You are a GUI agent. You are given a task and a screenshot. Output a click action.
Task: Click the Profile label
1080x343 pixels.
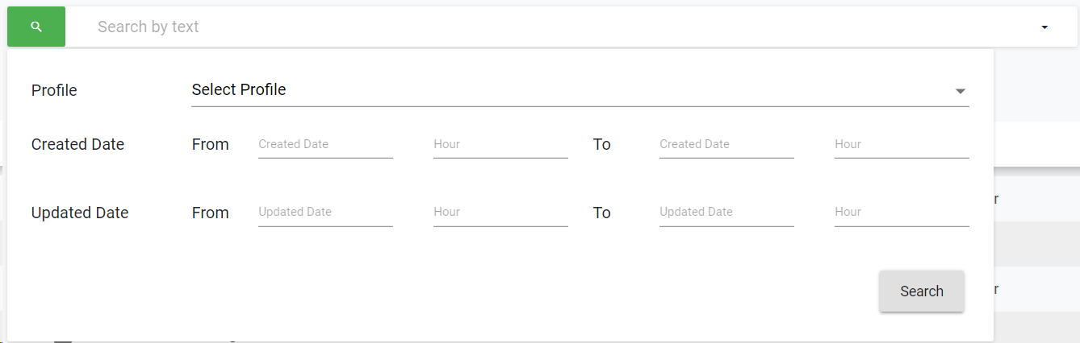pos(54,90)
